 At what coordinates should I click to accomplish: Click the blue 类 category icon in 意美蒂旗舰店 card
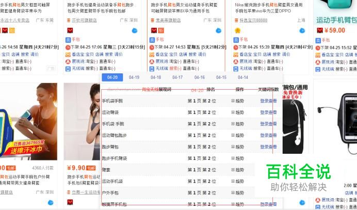152,40
